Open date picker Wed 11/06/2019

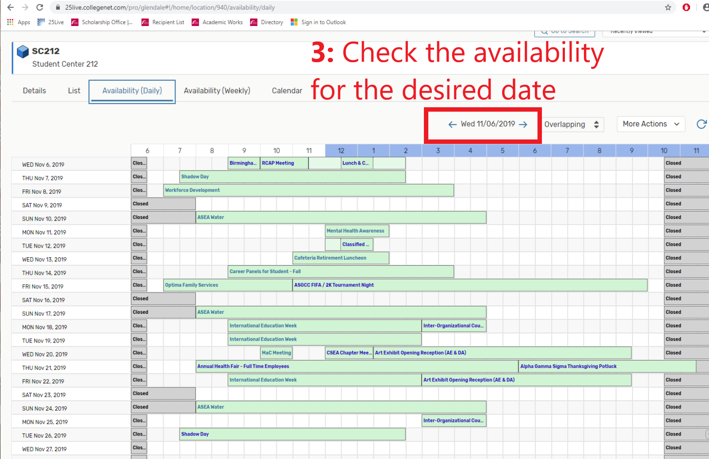coord(488,124)
